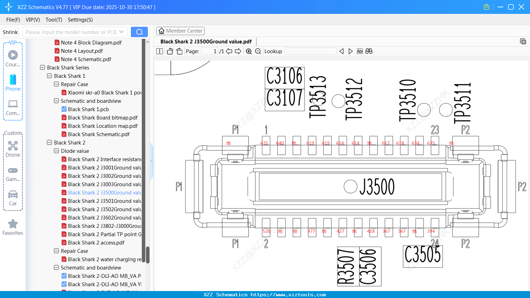The image size is (530, 298).
Task: Click the detach window icon at right
Action: (x=523, y=41)
